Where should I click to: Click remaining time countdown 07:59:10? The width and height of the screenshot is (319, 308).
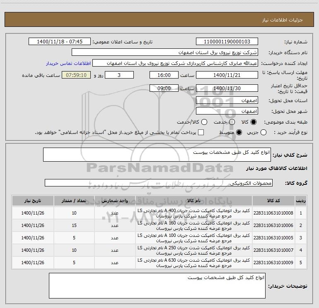tap(76, 75)
